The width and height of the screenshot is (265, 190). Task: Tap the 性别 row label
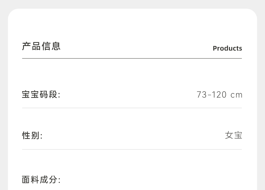tap(32, 136)
